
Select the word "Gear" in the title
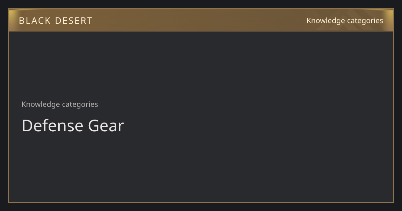pos(106,126)
